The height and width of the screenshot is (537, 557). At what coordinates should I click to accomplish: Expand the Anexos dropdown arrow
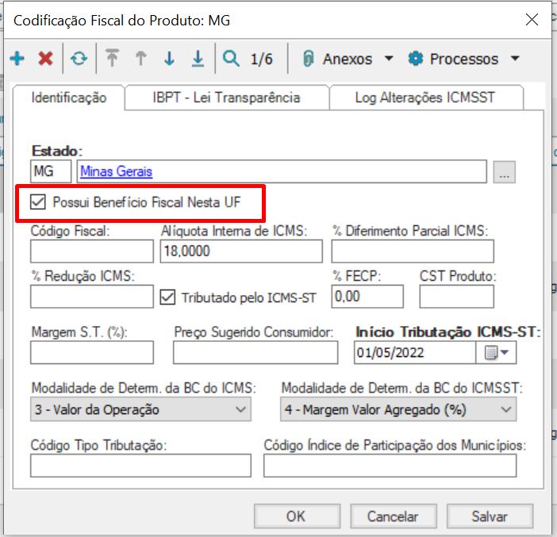(x=389, y=58)
